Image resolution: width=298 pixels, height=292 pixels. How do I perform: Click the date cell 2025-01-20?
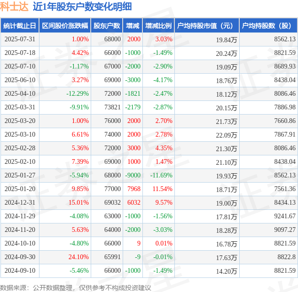pos(20,189)
